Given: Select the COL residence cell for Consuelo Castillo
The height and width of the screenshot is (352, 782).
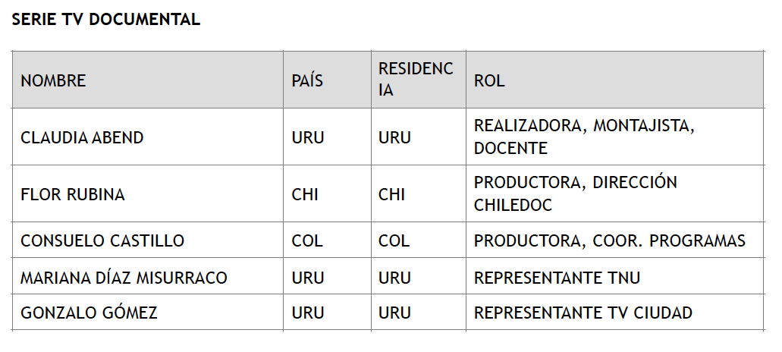Looking at the screenshot, I should [419, 240].
